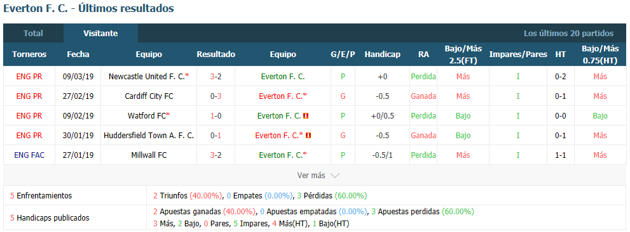Open ENG FAC tournament link
630x232 pixels.
[29, 155]
